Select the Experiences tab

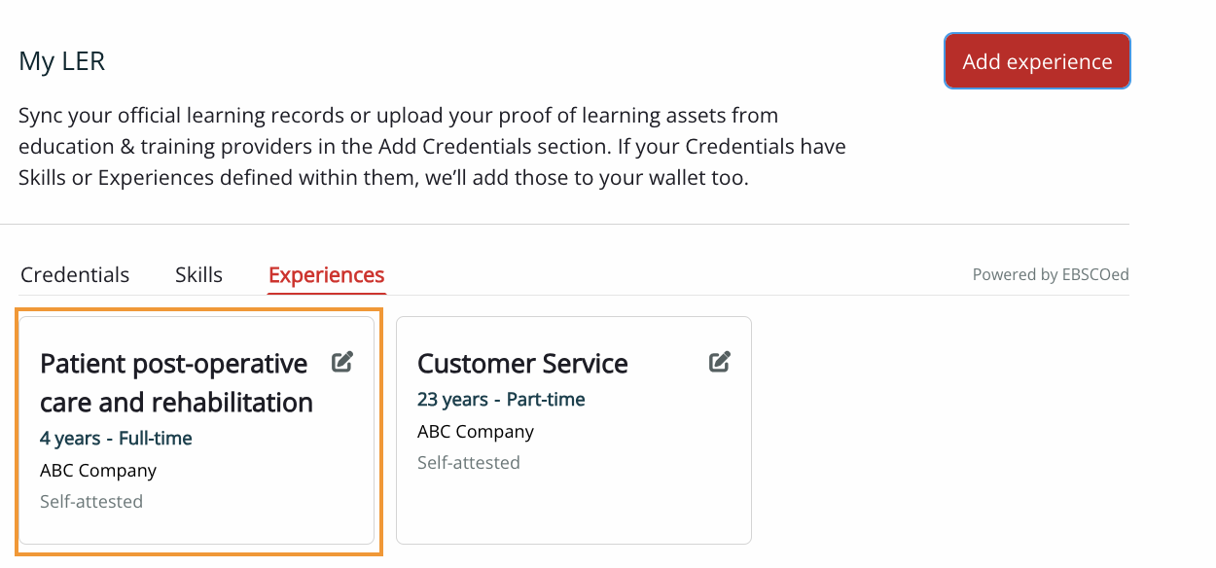pyautogui.click(x=327, y=275)
